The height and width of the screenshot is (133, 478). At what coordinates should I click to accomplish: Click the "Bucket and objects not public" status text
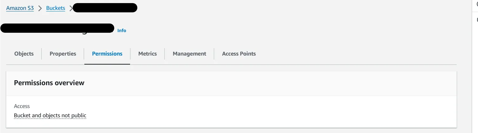coord(50,115)
